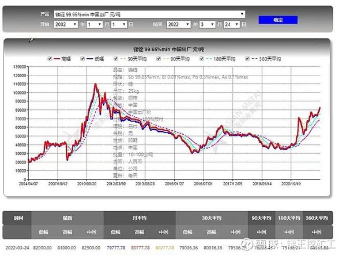Disable the 180天平均 series checkbox
Image resolution: width=346 pixels, height=255 pixels.
tap(202, 59)
